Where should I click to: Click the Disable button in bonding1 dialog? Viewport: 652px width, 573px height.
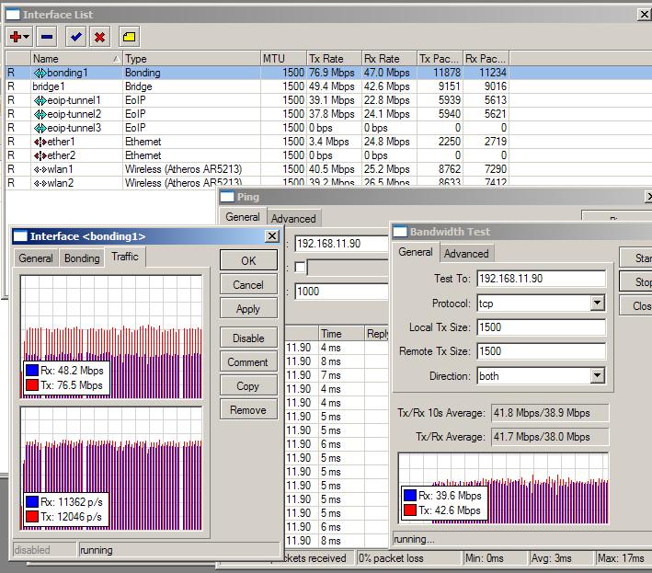click(x=247, y=338)
